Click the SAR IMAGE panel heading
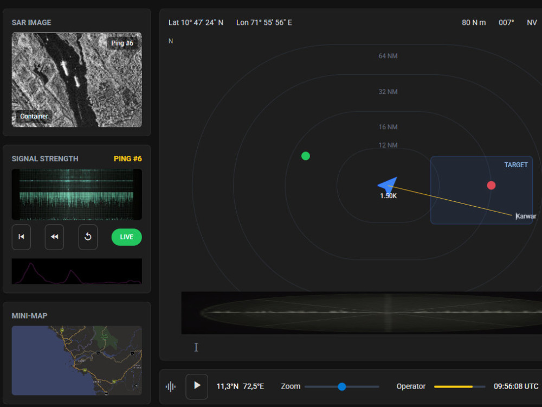 coord(31,22)
